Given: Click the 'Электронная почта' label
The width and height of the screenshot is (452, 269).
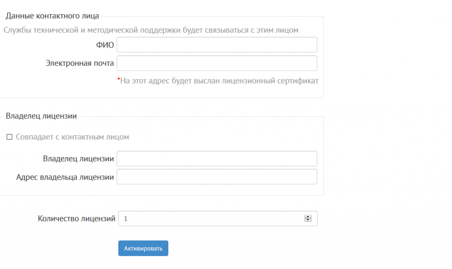Looking at the screenshot, I should point(80,63).
